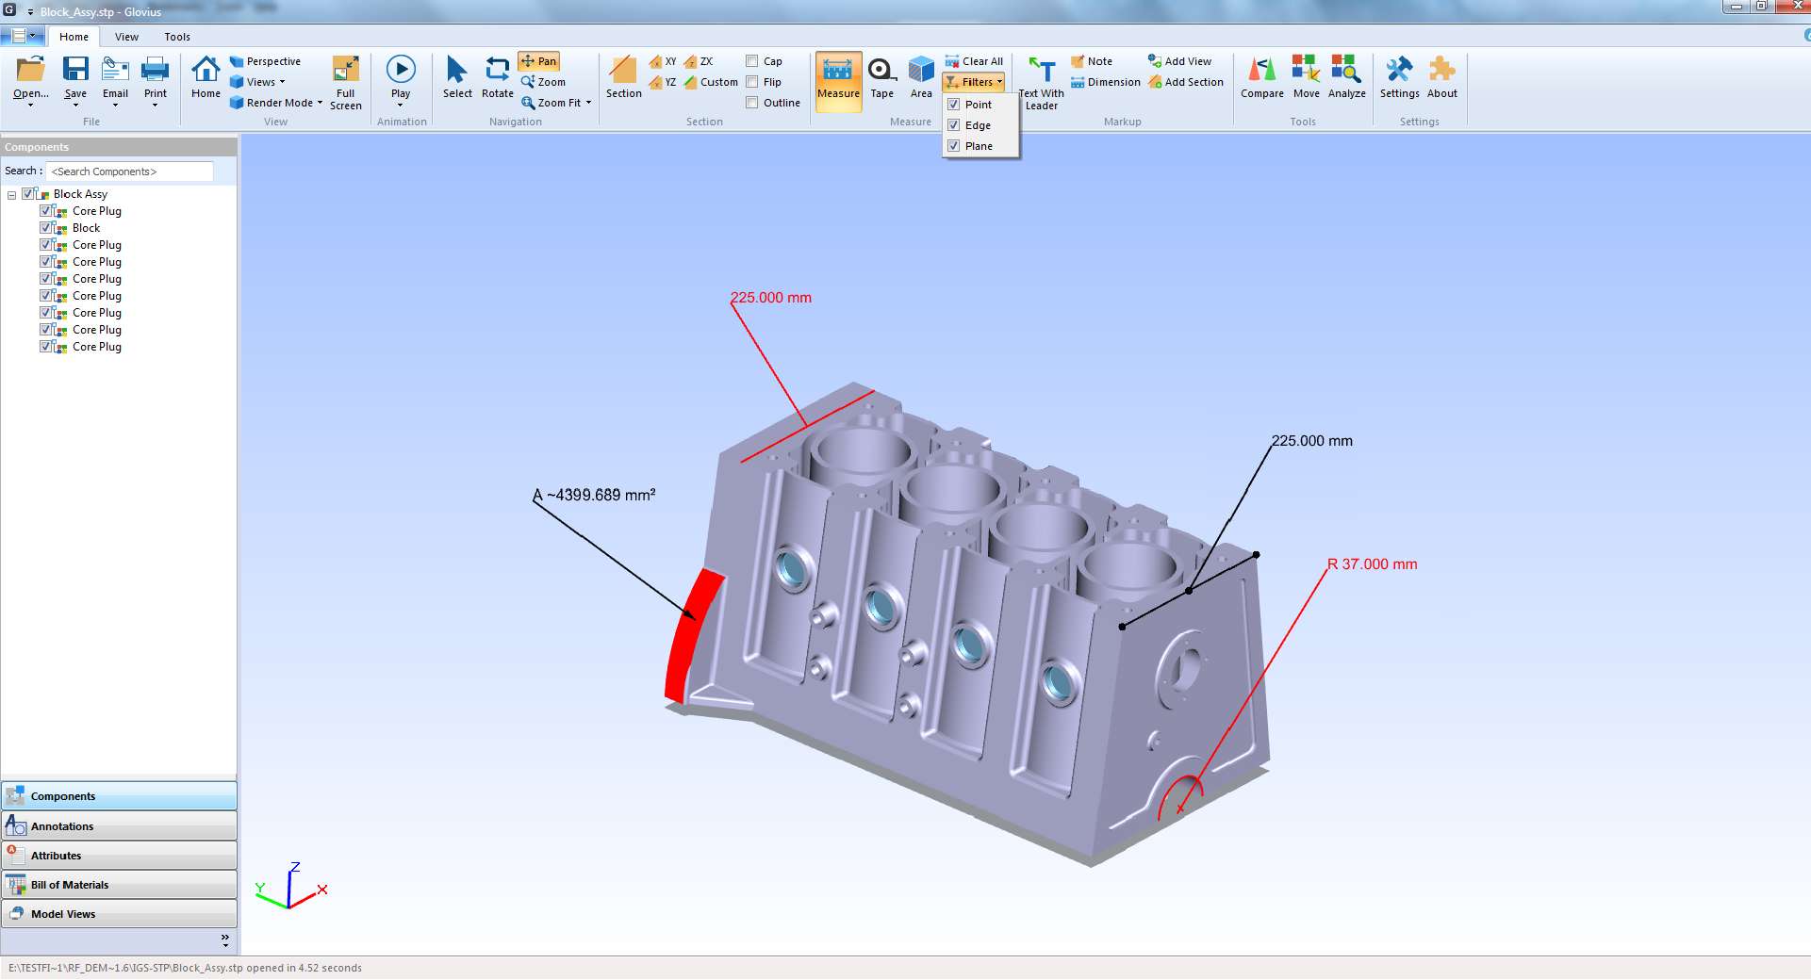This screenshot has width=1811, height=980.
Task: Select the last Core Plug tree item
Action: pyautogui.click(x=96, y=347)
